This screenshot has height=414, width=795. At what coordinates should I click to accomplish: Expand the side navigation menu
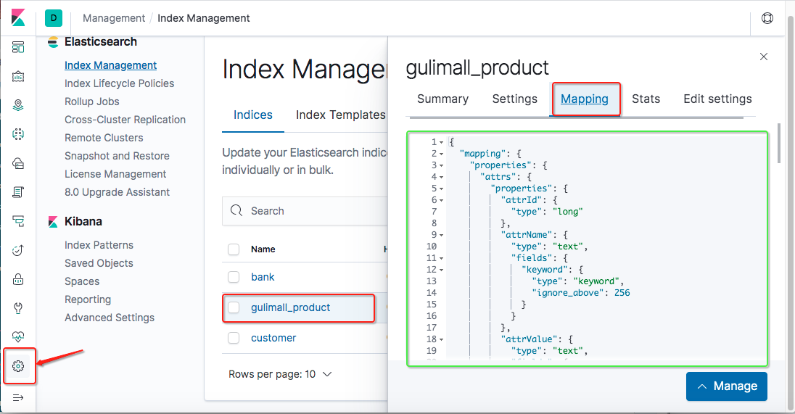click(x=18, y=397)
